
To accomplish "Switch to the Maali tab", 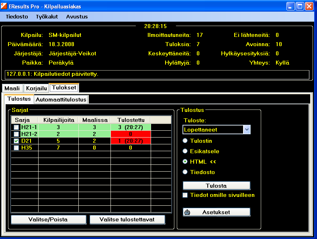I will coord(12,88).
